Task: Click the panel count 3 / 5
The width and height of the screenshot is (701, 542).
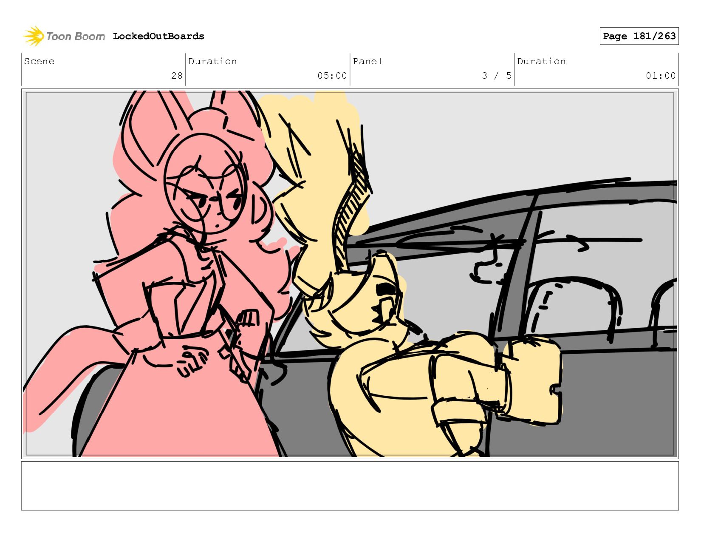Action: [x=497, y=76]
